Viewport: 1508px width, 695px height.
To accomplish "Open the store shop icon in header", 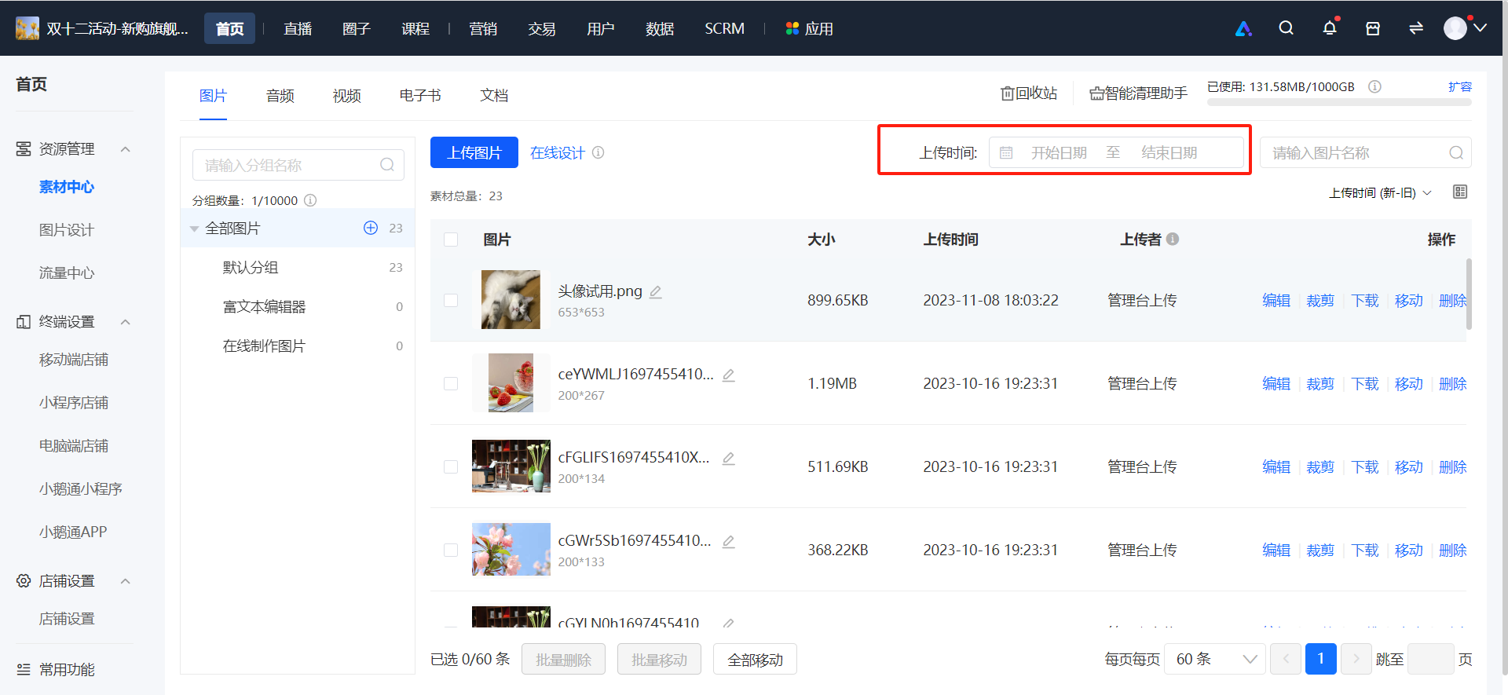I will pos(1373,28).
